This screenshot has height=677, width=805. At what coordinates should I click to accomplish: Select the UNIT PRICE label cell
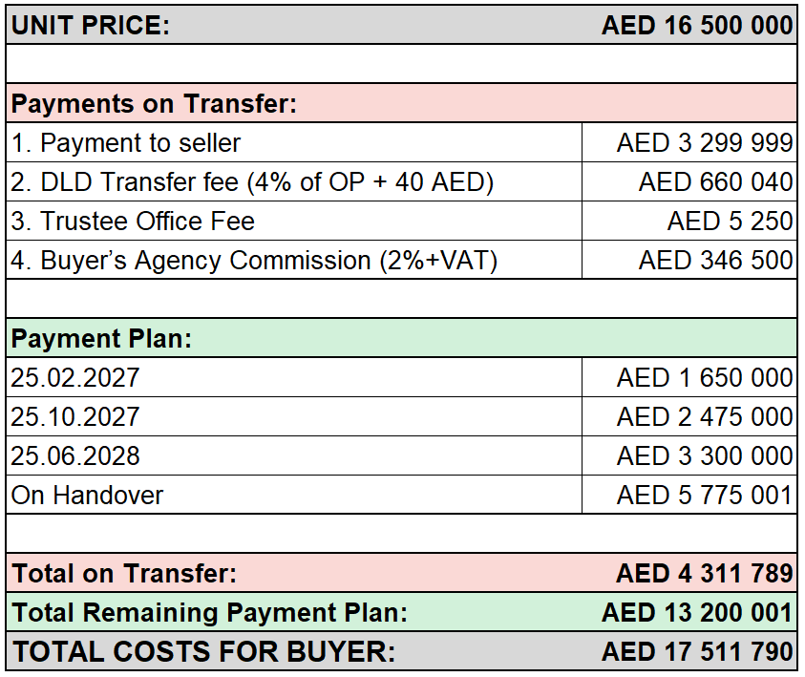pyautogui.click(x=91, y=25)
